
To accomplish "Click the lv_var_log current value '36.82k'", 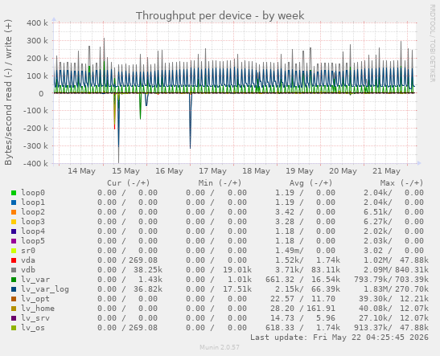I will 148,289.
